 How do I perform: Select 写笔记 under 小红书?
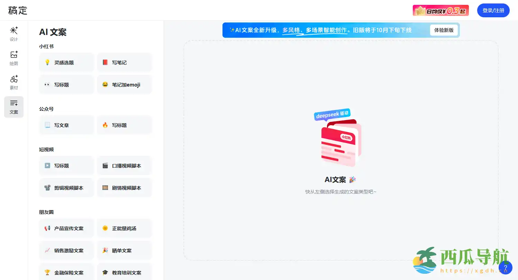124,63
